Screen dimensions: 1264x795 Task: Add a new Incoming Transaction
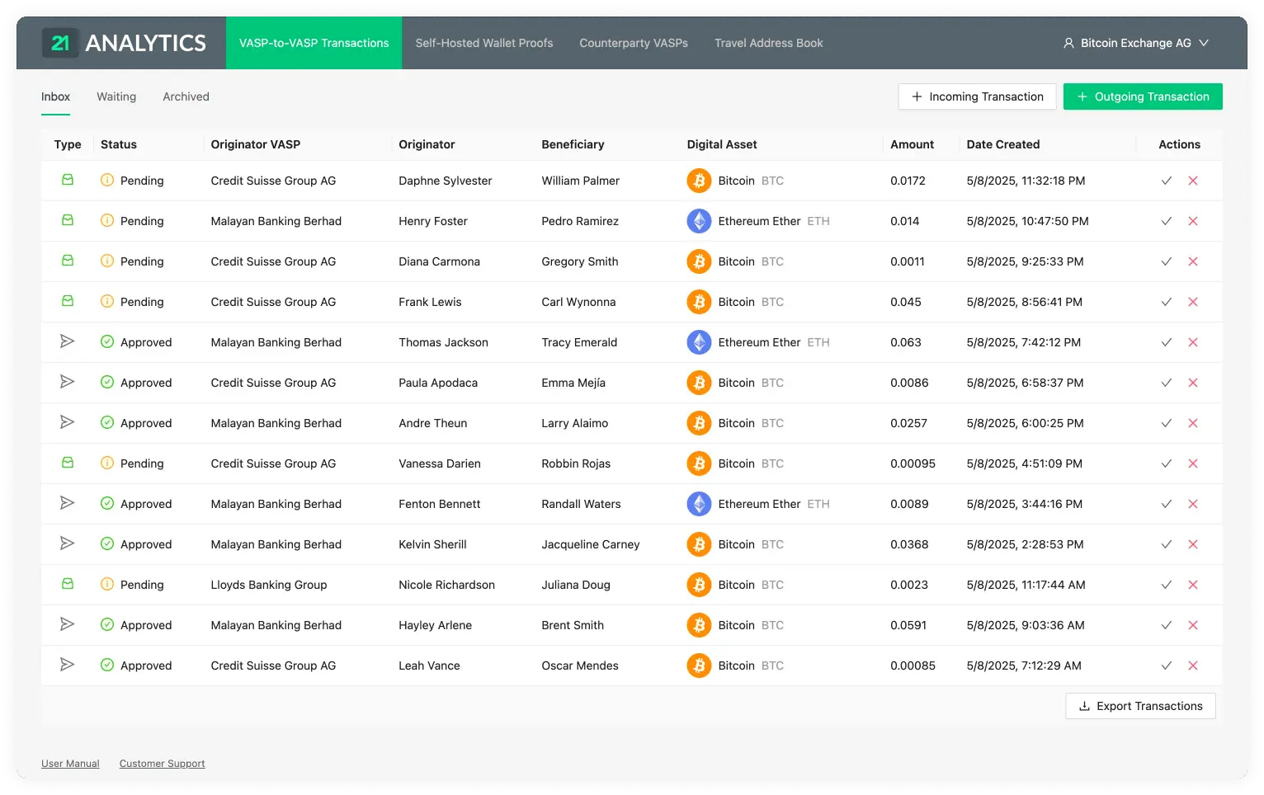977,96
